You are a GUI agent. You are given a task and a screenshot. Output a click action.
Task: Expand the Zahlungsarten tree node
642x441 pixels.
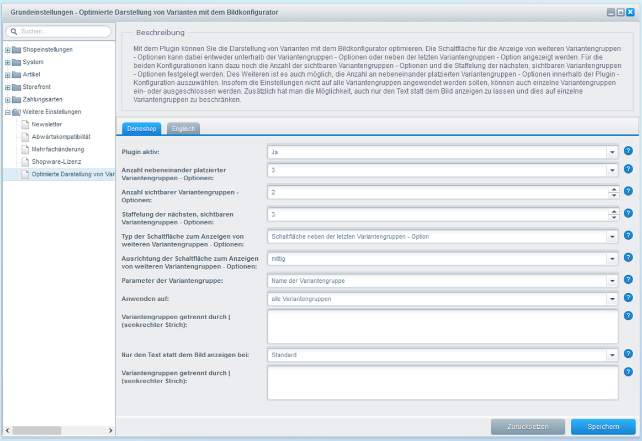[7, 100]
